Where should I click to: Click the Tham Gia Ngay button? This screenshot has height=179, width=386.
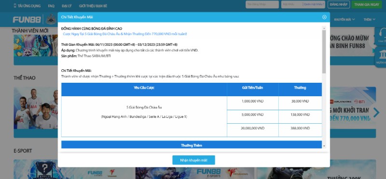click(x=367, y=4)
